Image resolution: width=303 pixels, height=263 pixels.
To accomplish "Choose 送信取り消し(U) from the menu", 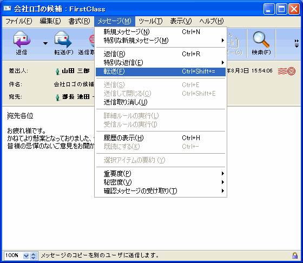I will 161,102.
